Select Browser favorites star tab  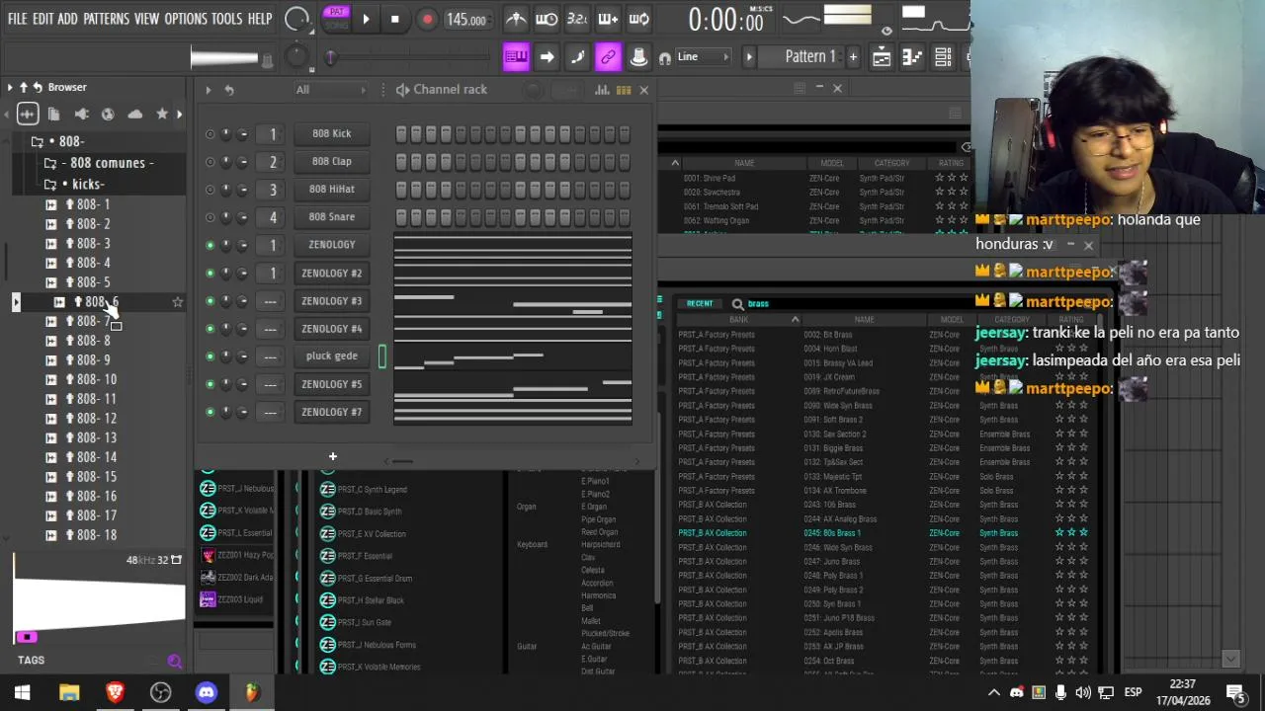162,115
